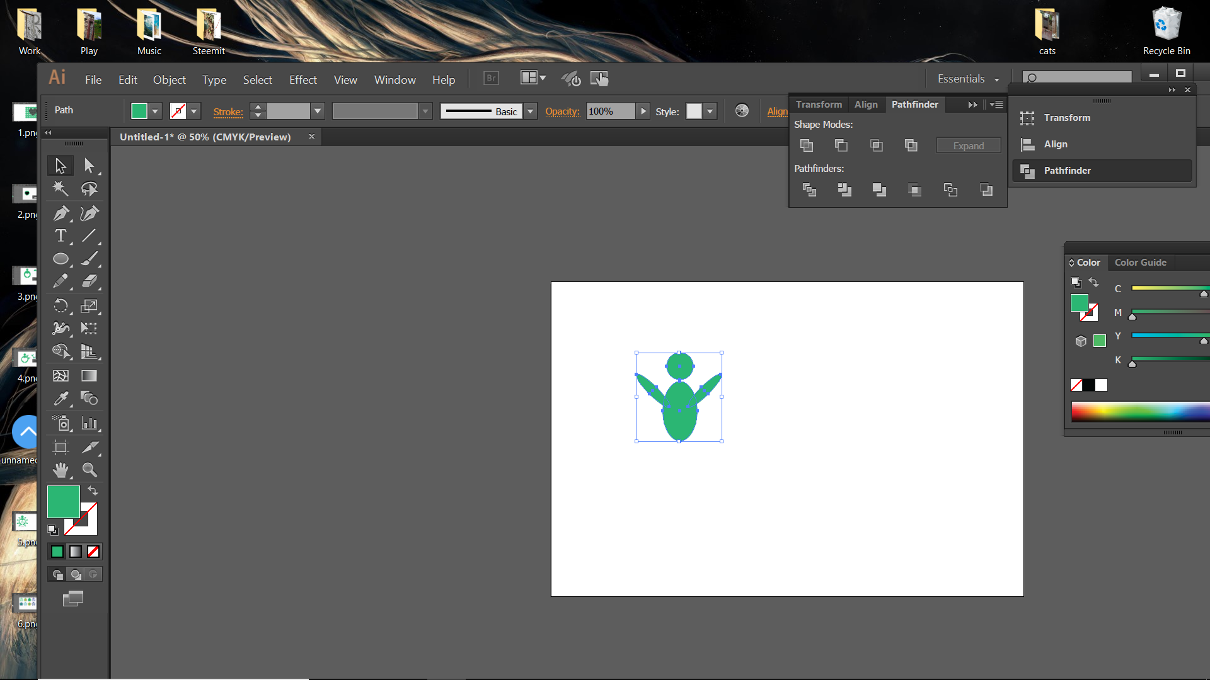Select the Artboard tool
Image resolution: width=1210 pixels, height=680 pixels.
[x=60, y=448]
